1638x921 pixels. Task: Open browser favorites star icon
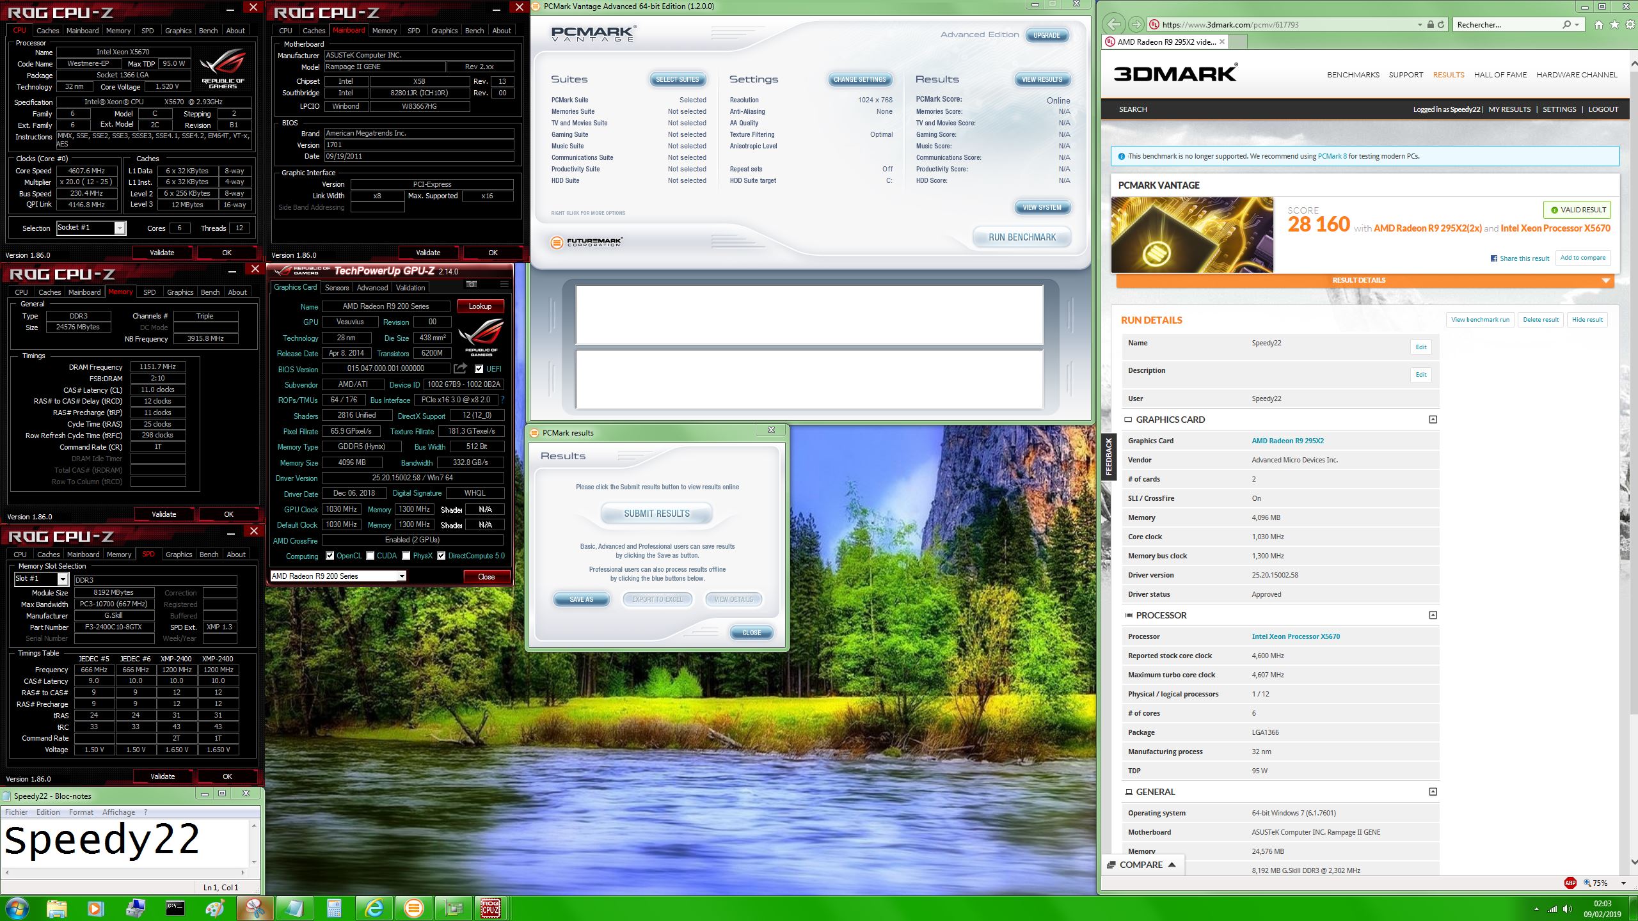point(1614,24)
